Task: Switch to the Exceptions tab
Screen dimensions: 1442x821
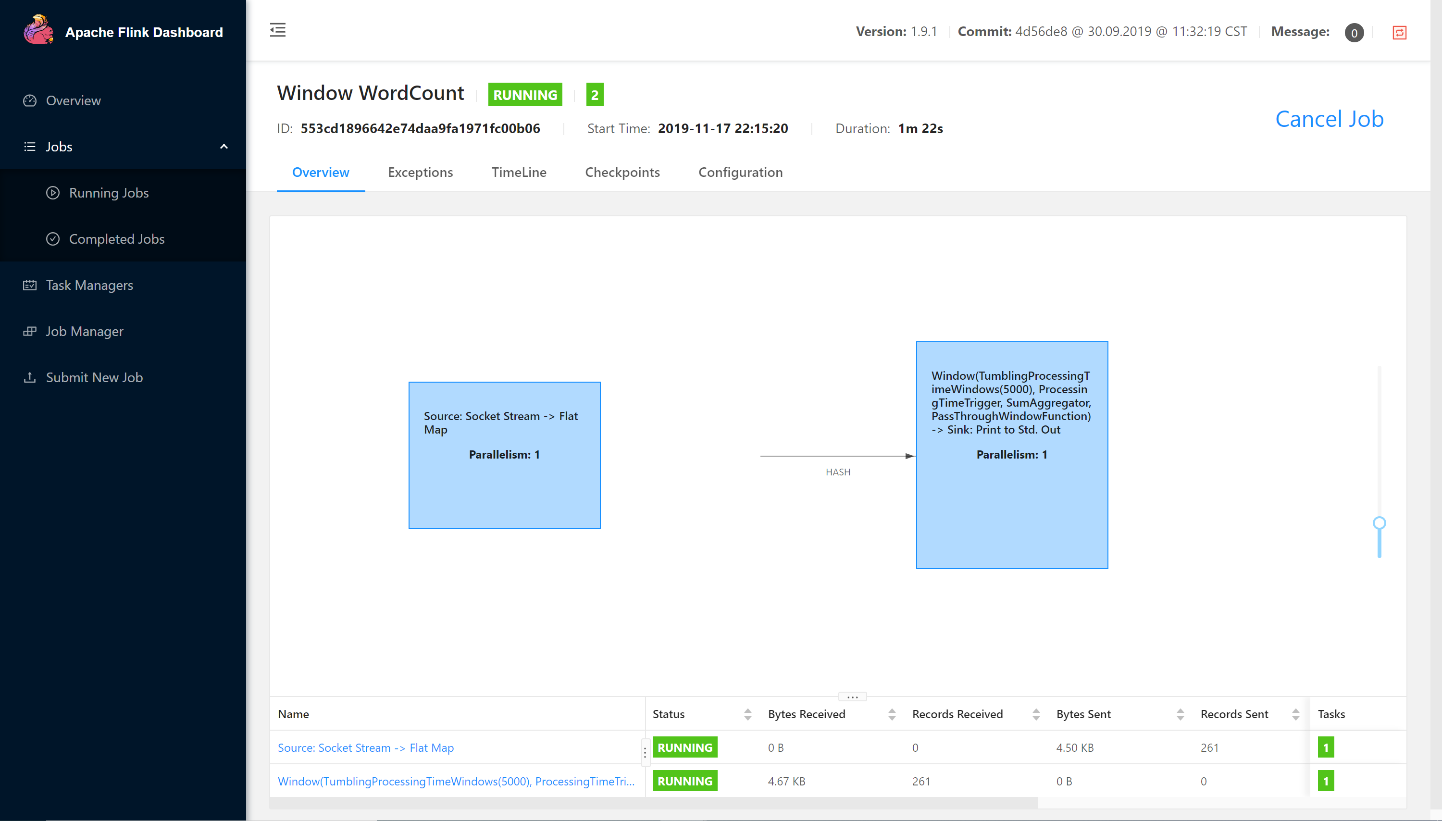Action: (x=420, y=173)
